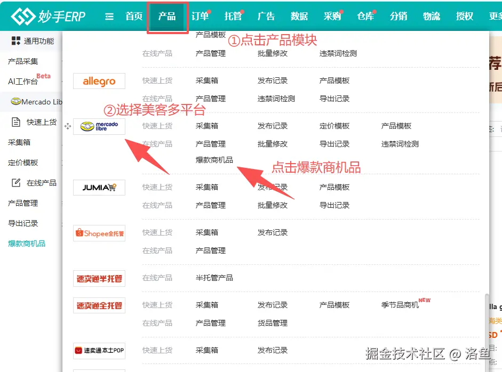The height and width of the screenshot is (372, 502).
Task: Click 半托管产品 link
Action: [214, 278]
